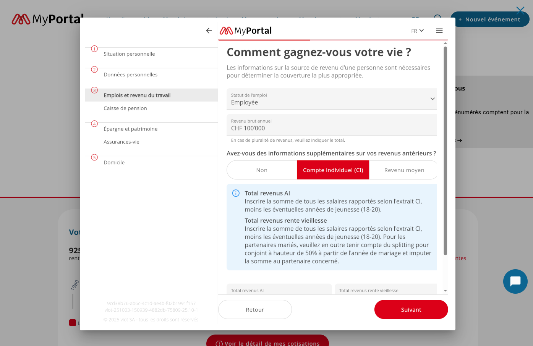Close the dialog with the X icon
The image size is (533, 346).
[x=520, y=10]
